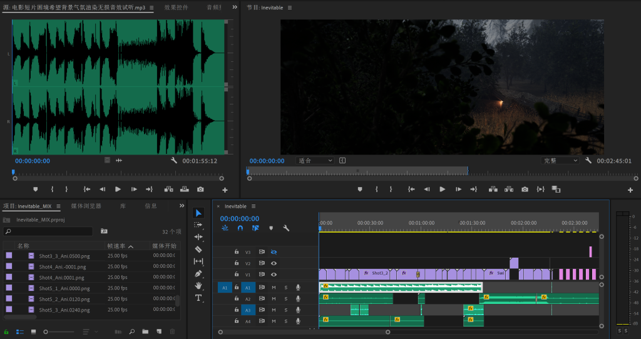Solo audio track A2
The height and width of the screenshot is (339, 641).
[285, 299]
